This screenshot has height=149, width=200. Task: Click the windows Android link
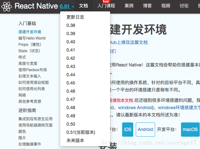135,108
